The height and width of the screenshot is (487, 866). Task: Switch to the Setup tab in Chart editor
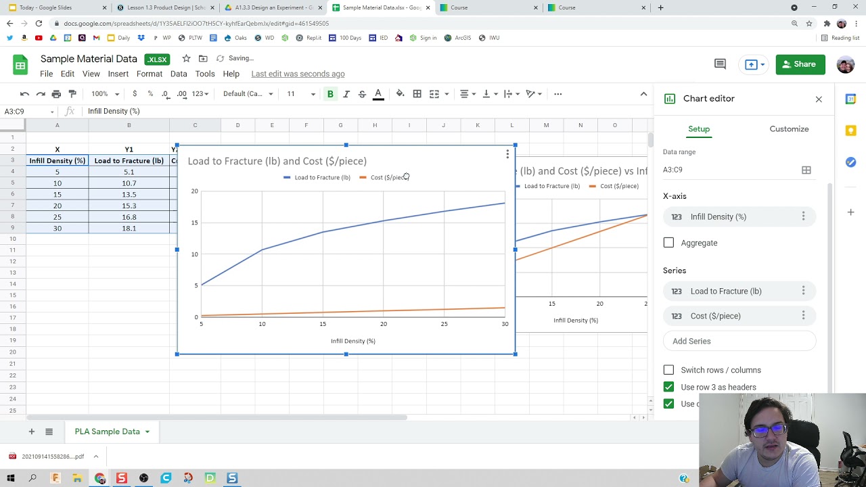click(x=699, y=129)
